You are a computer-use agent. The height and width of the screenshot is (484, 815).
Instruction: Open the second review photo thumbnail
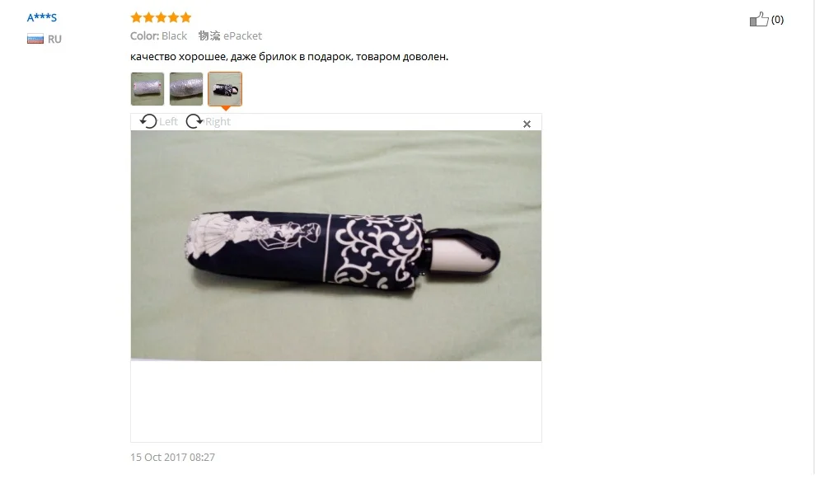click(186, 89)
